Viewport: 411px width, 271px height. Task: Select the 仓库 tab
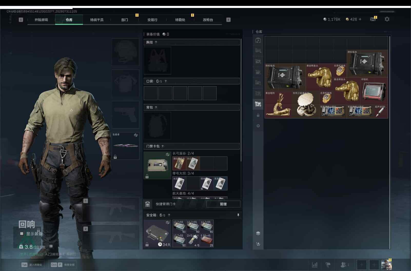point(69,20)
